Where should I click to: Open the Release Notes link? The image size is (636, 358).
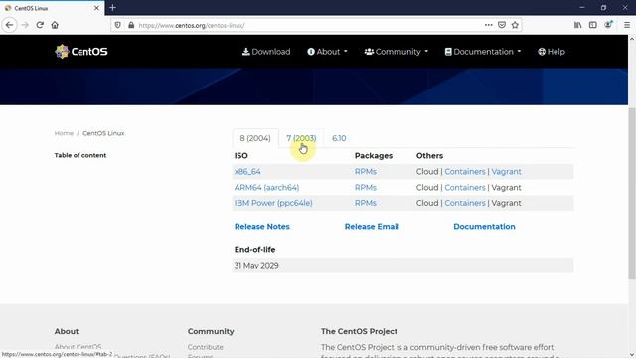click(262, 227)
